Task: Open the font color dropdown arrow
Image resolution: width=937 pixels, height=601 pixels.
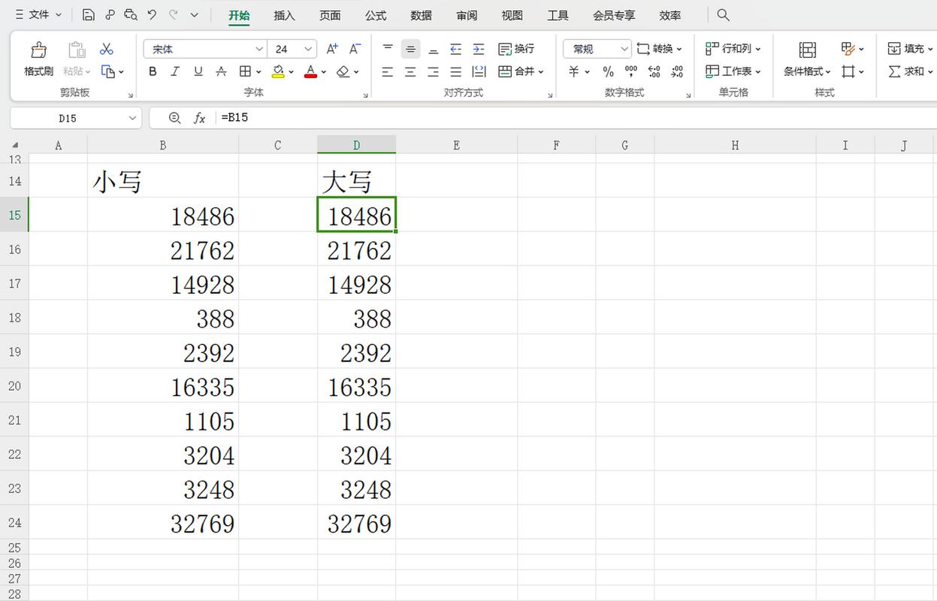Action: 324,72
